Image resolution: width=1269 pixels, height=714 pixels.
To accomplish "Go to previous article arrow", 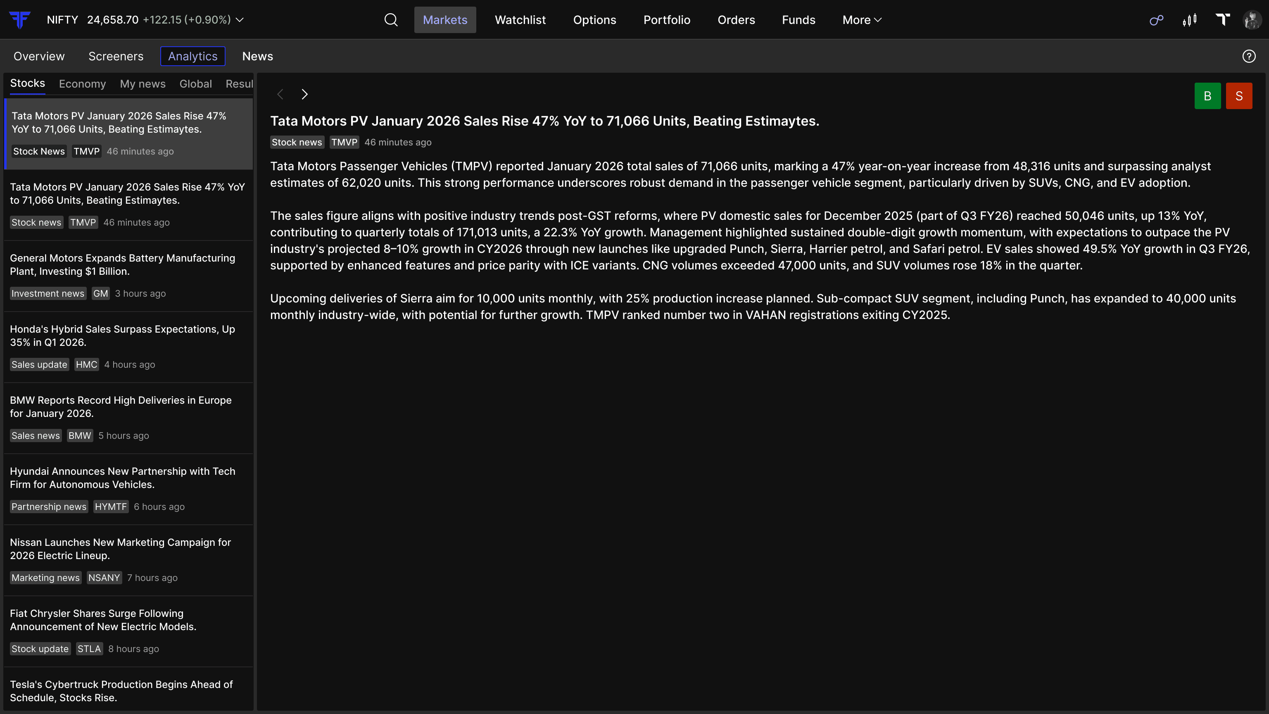I will click(280, 94).
